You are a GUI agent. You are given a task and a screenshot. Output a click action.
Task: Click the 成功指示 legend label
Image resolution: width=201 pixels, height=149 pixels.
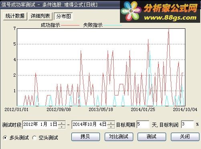(50, 25)
